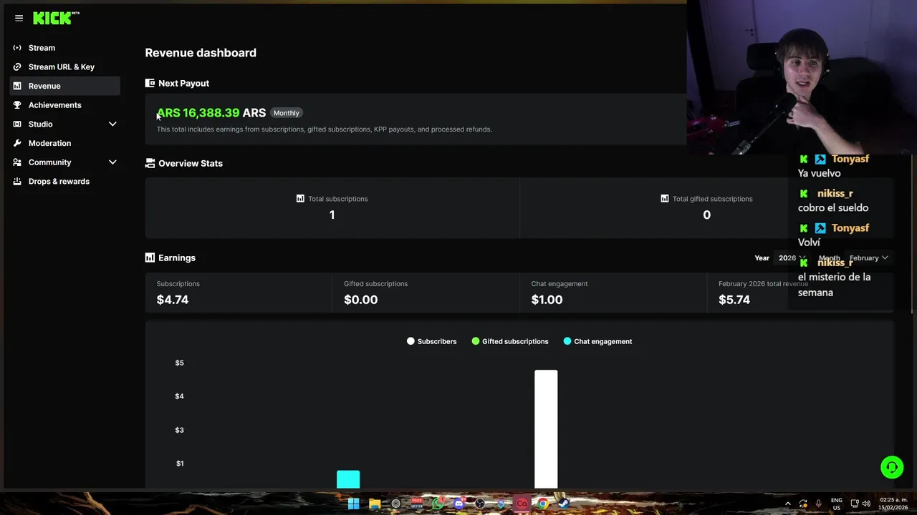Click the Earnings section icon
Screen dimensions: 917x515
150,257
